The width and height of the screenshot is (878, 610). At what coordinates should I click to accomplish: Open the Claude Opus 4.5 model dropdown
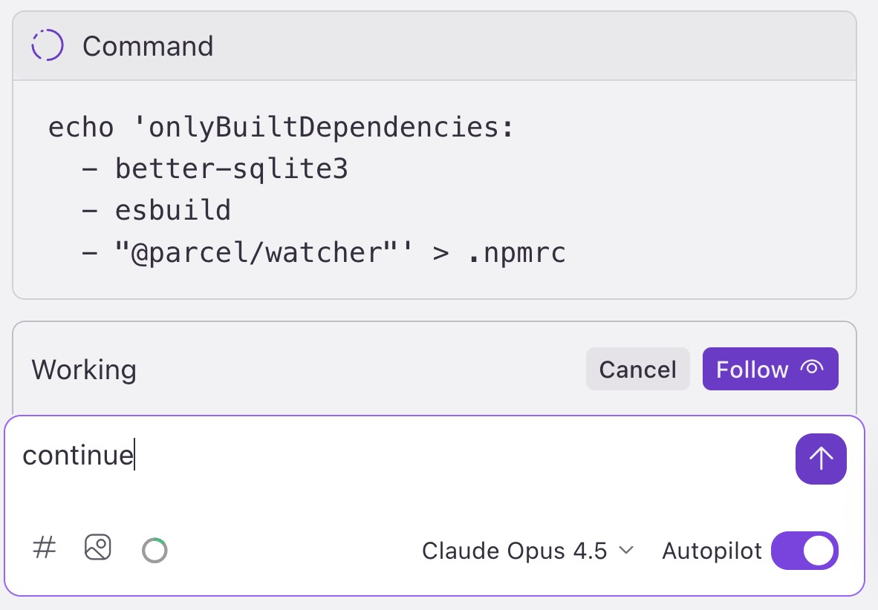[527, 551]
